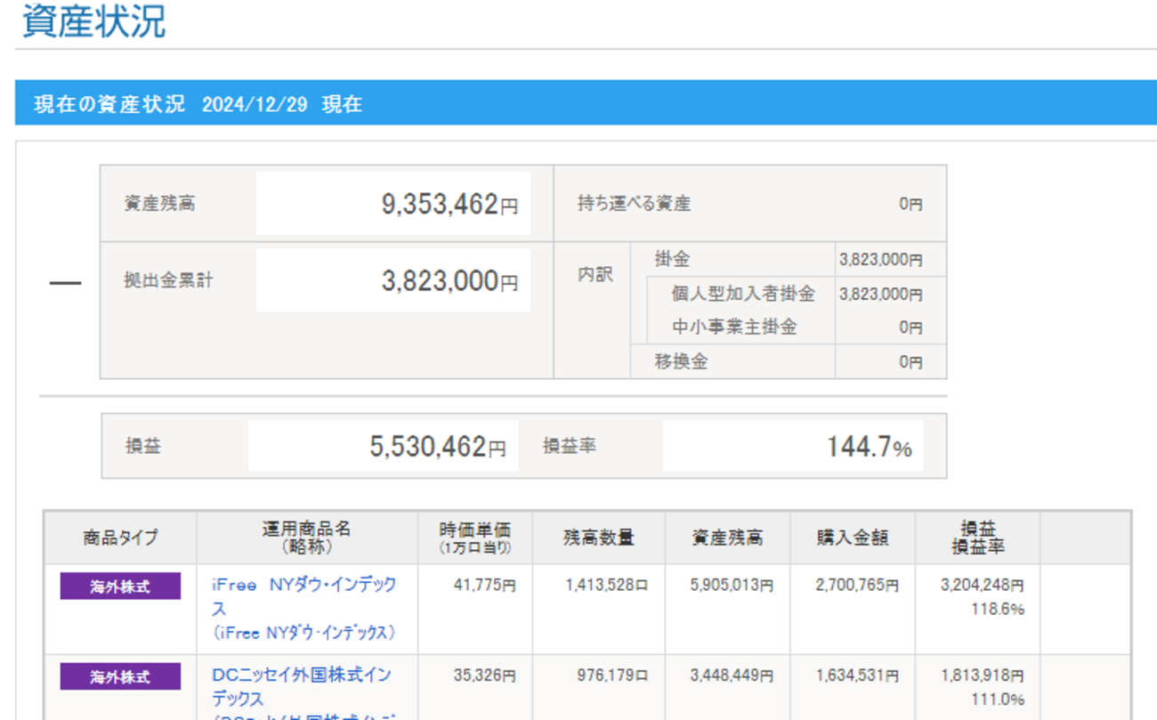Click the 運用商品名 column header
Image resolution: width=1157 pixels, height=720 pixels.
tap(305, 538)
